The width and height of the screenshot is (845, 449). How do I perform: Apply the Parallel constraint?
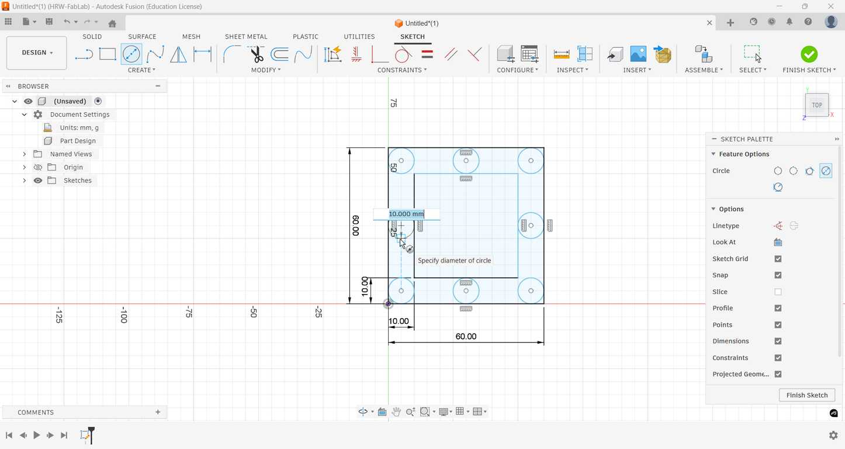point(451,54)
